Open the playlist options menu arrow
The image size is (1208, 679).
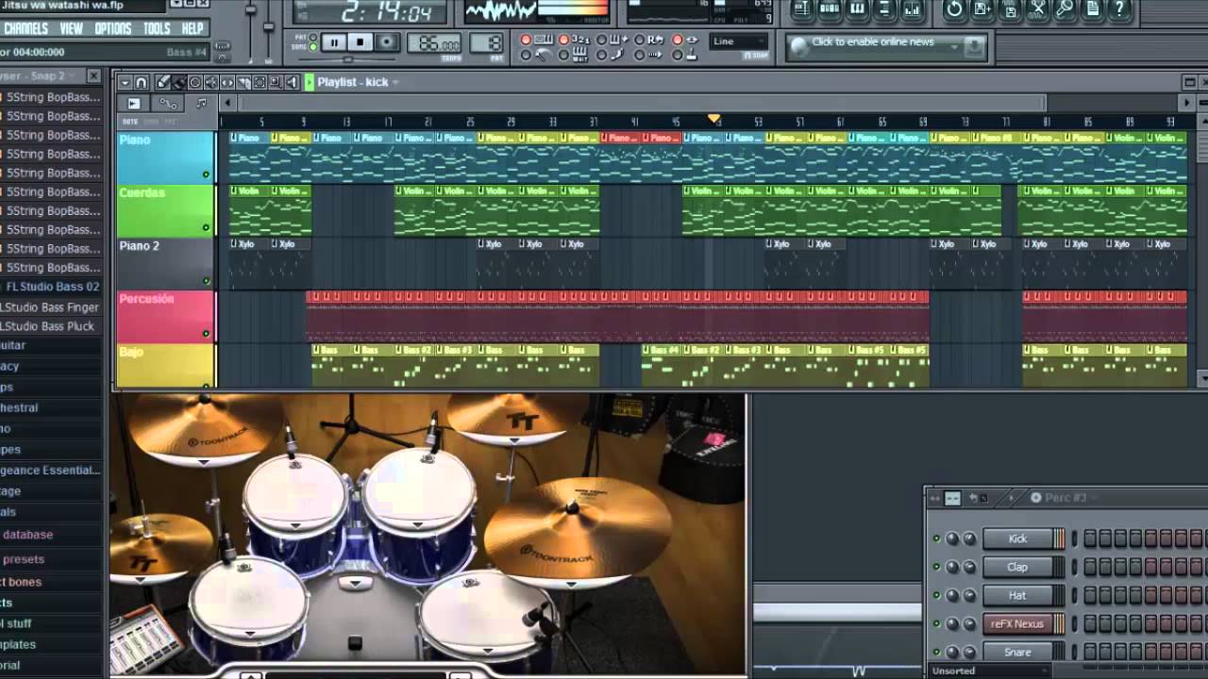[126, 82]
